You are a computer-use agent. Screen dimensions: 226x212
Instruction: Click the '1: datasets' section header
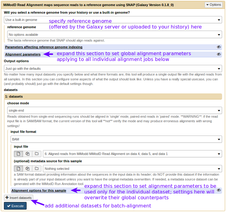tap(113, 96)
